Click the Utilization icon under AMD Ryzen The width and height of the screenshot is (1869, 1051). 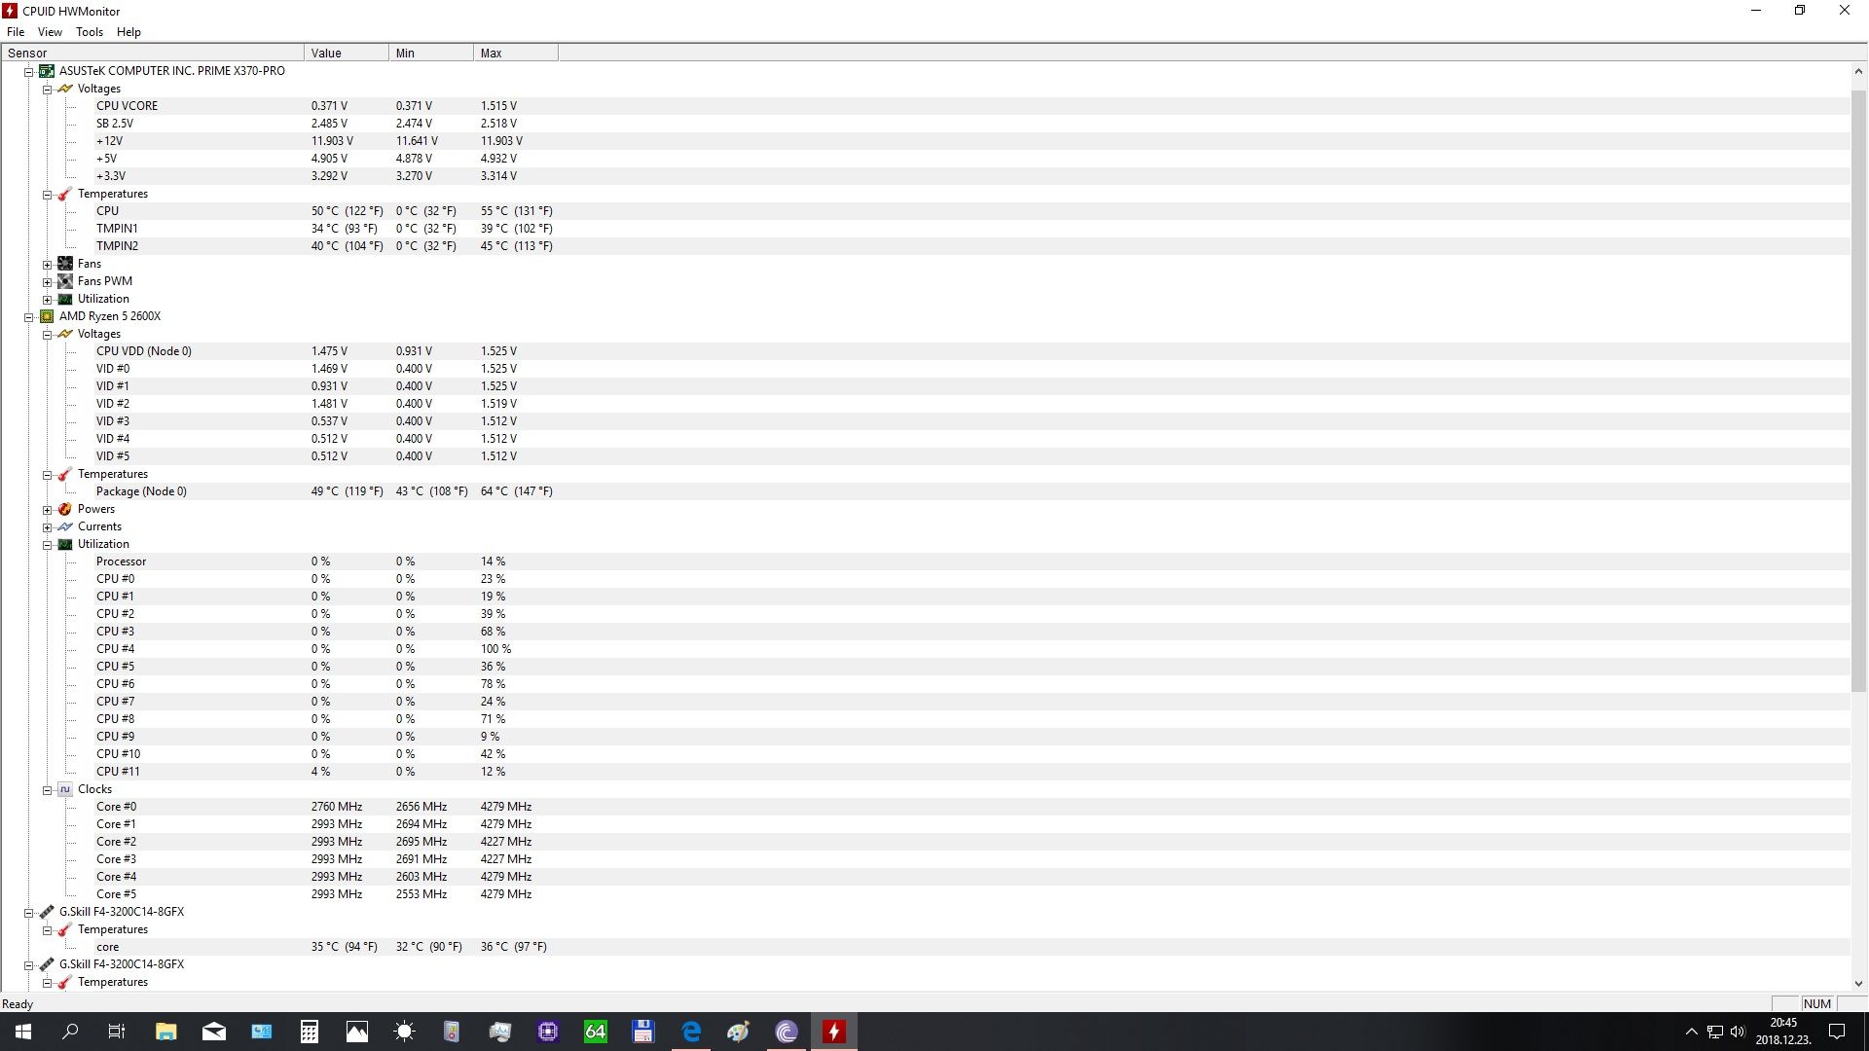click(65, 544)
